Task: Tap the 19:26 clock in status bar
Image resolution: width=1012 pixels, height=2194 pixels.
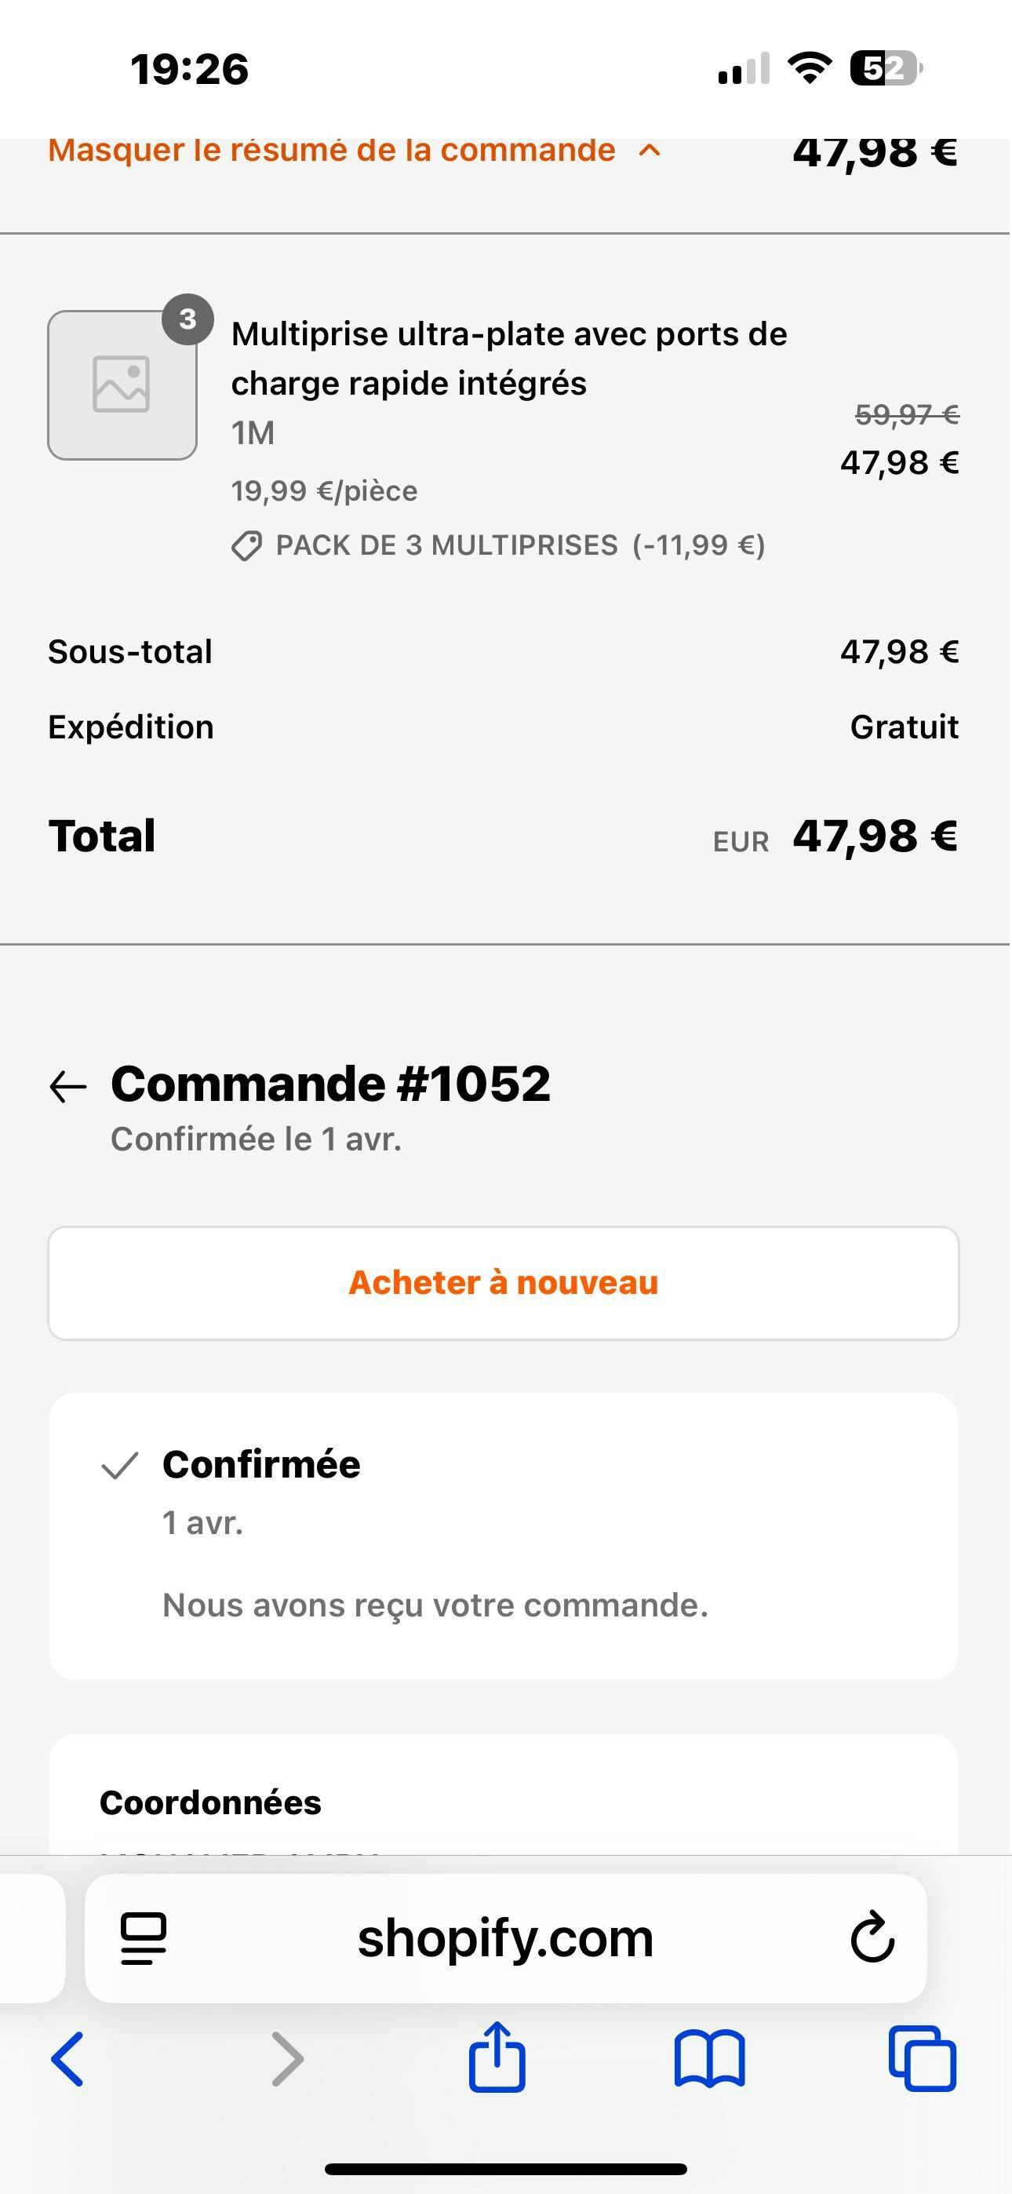Action: (189, 69)
